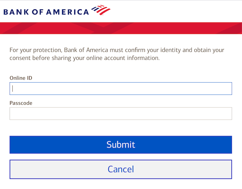
Task: Click the BANK OF AMERICA wordmark
Action: 46,12
